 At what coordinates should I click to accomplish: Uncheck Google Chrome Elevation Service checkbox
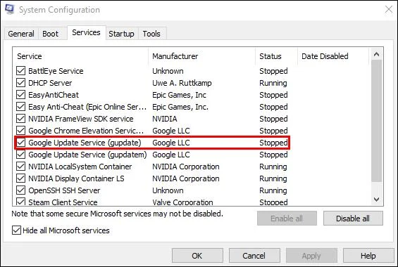(21, 131)
